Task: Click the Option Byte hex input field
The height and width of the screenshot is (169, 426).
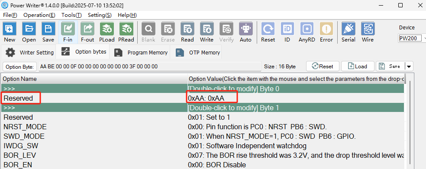Action: tap(150, 67)
